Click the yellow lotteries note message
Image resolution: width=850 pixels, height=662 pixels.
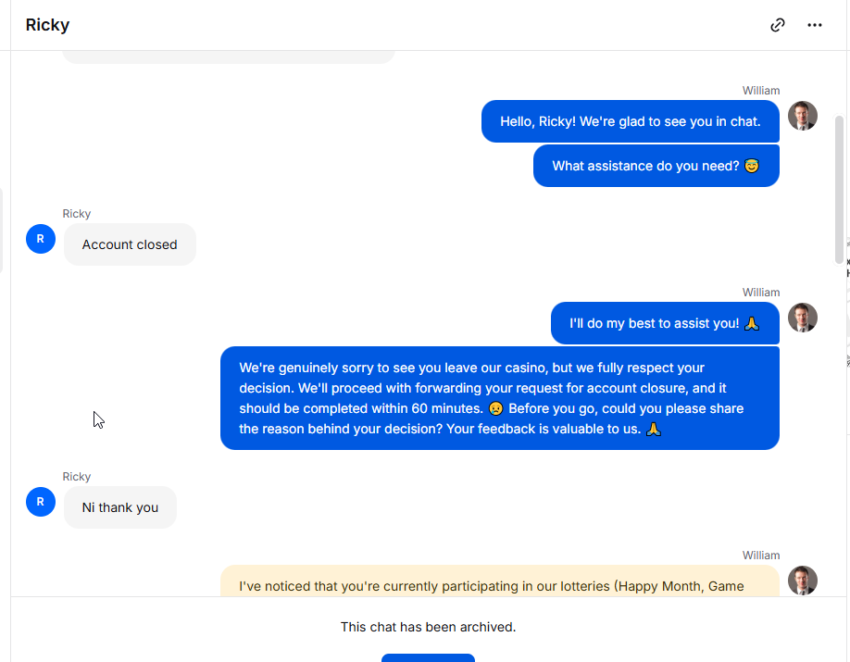pyautogui.click(x=500, y=581)
